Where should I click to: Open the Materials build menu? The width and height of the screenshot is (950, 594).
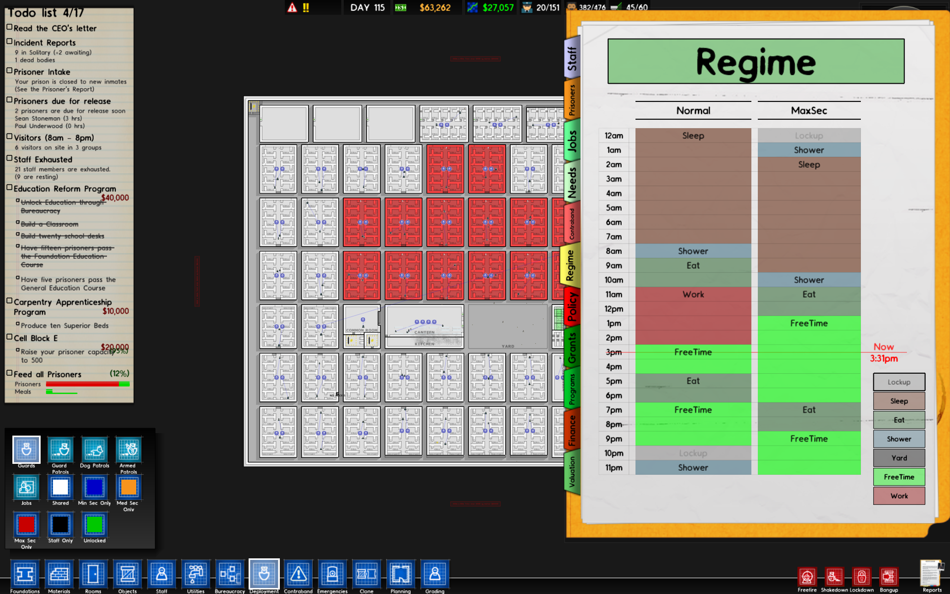58,575
